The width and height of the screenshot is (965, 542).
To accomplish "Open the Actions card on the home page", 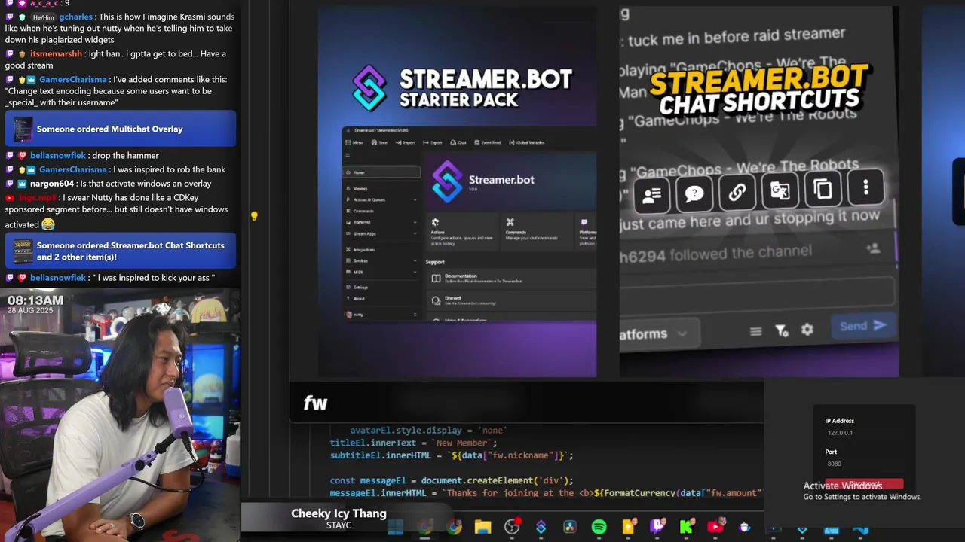I will tap(461, 233).
